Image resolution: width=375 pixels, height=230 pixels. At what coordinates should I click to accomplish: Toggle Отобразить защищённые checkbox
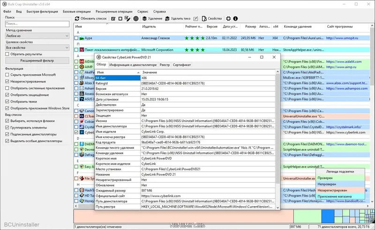7,95
